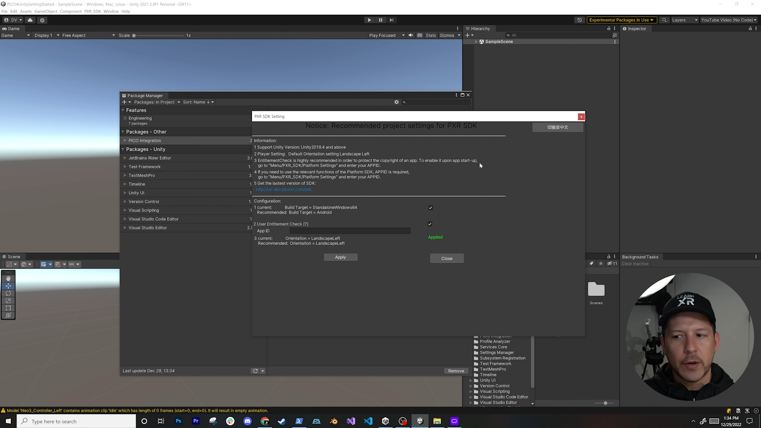Click Apply in PXR SDK Setting
Screen dimensions: 761x428
tap(340, 257)
